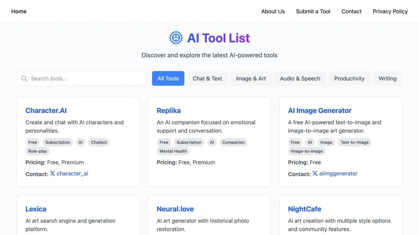The image size is (419, 235).
Task: Open the Contact page
Action: click(x=352, y=11)
